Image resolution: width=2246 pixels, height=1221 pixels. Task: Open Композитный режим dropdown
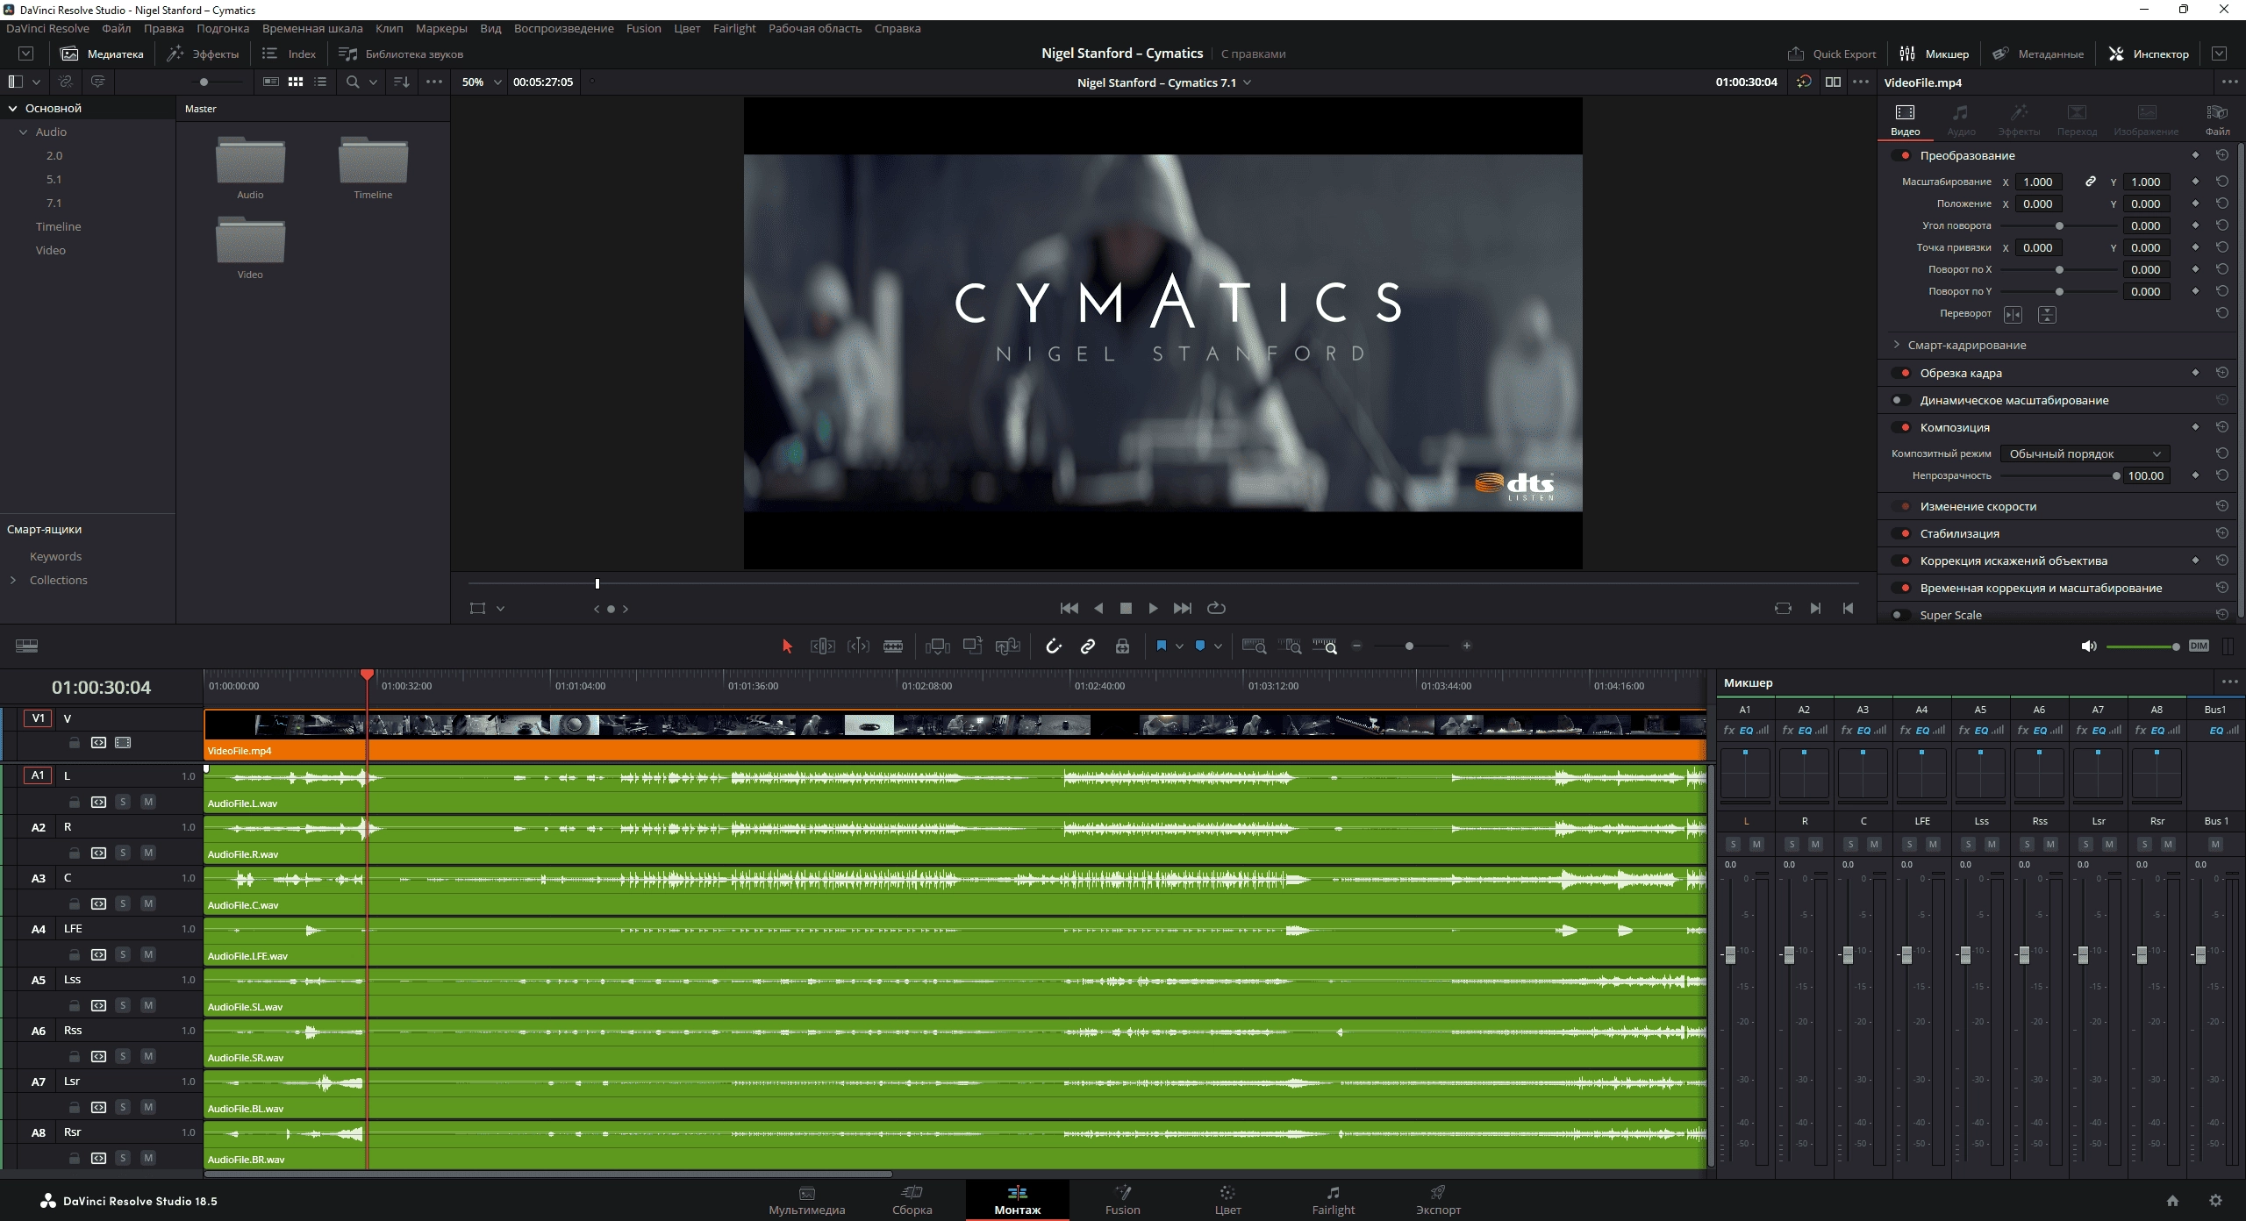(x=2084, y=453)
